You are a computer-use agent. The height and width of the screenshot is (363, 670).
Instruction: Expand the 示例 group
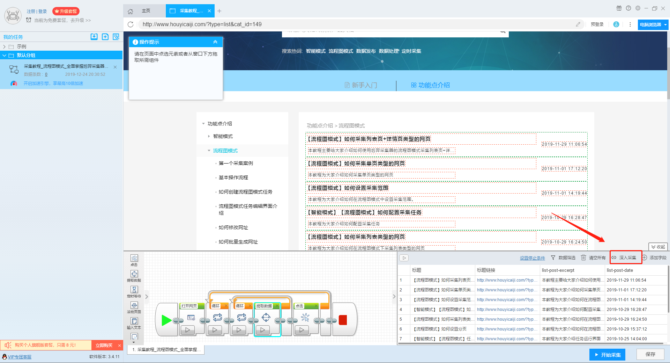[4, 46]
